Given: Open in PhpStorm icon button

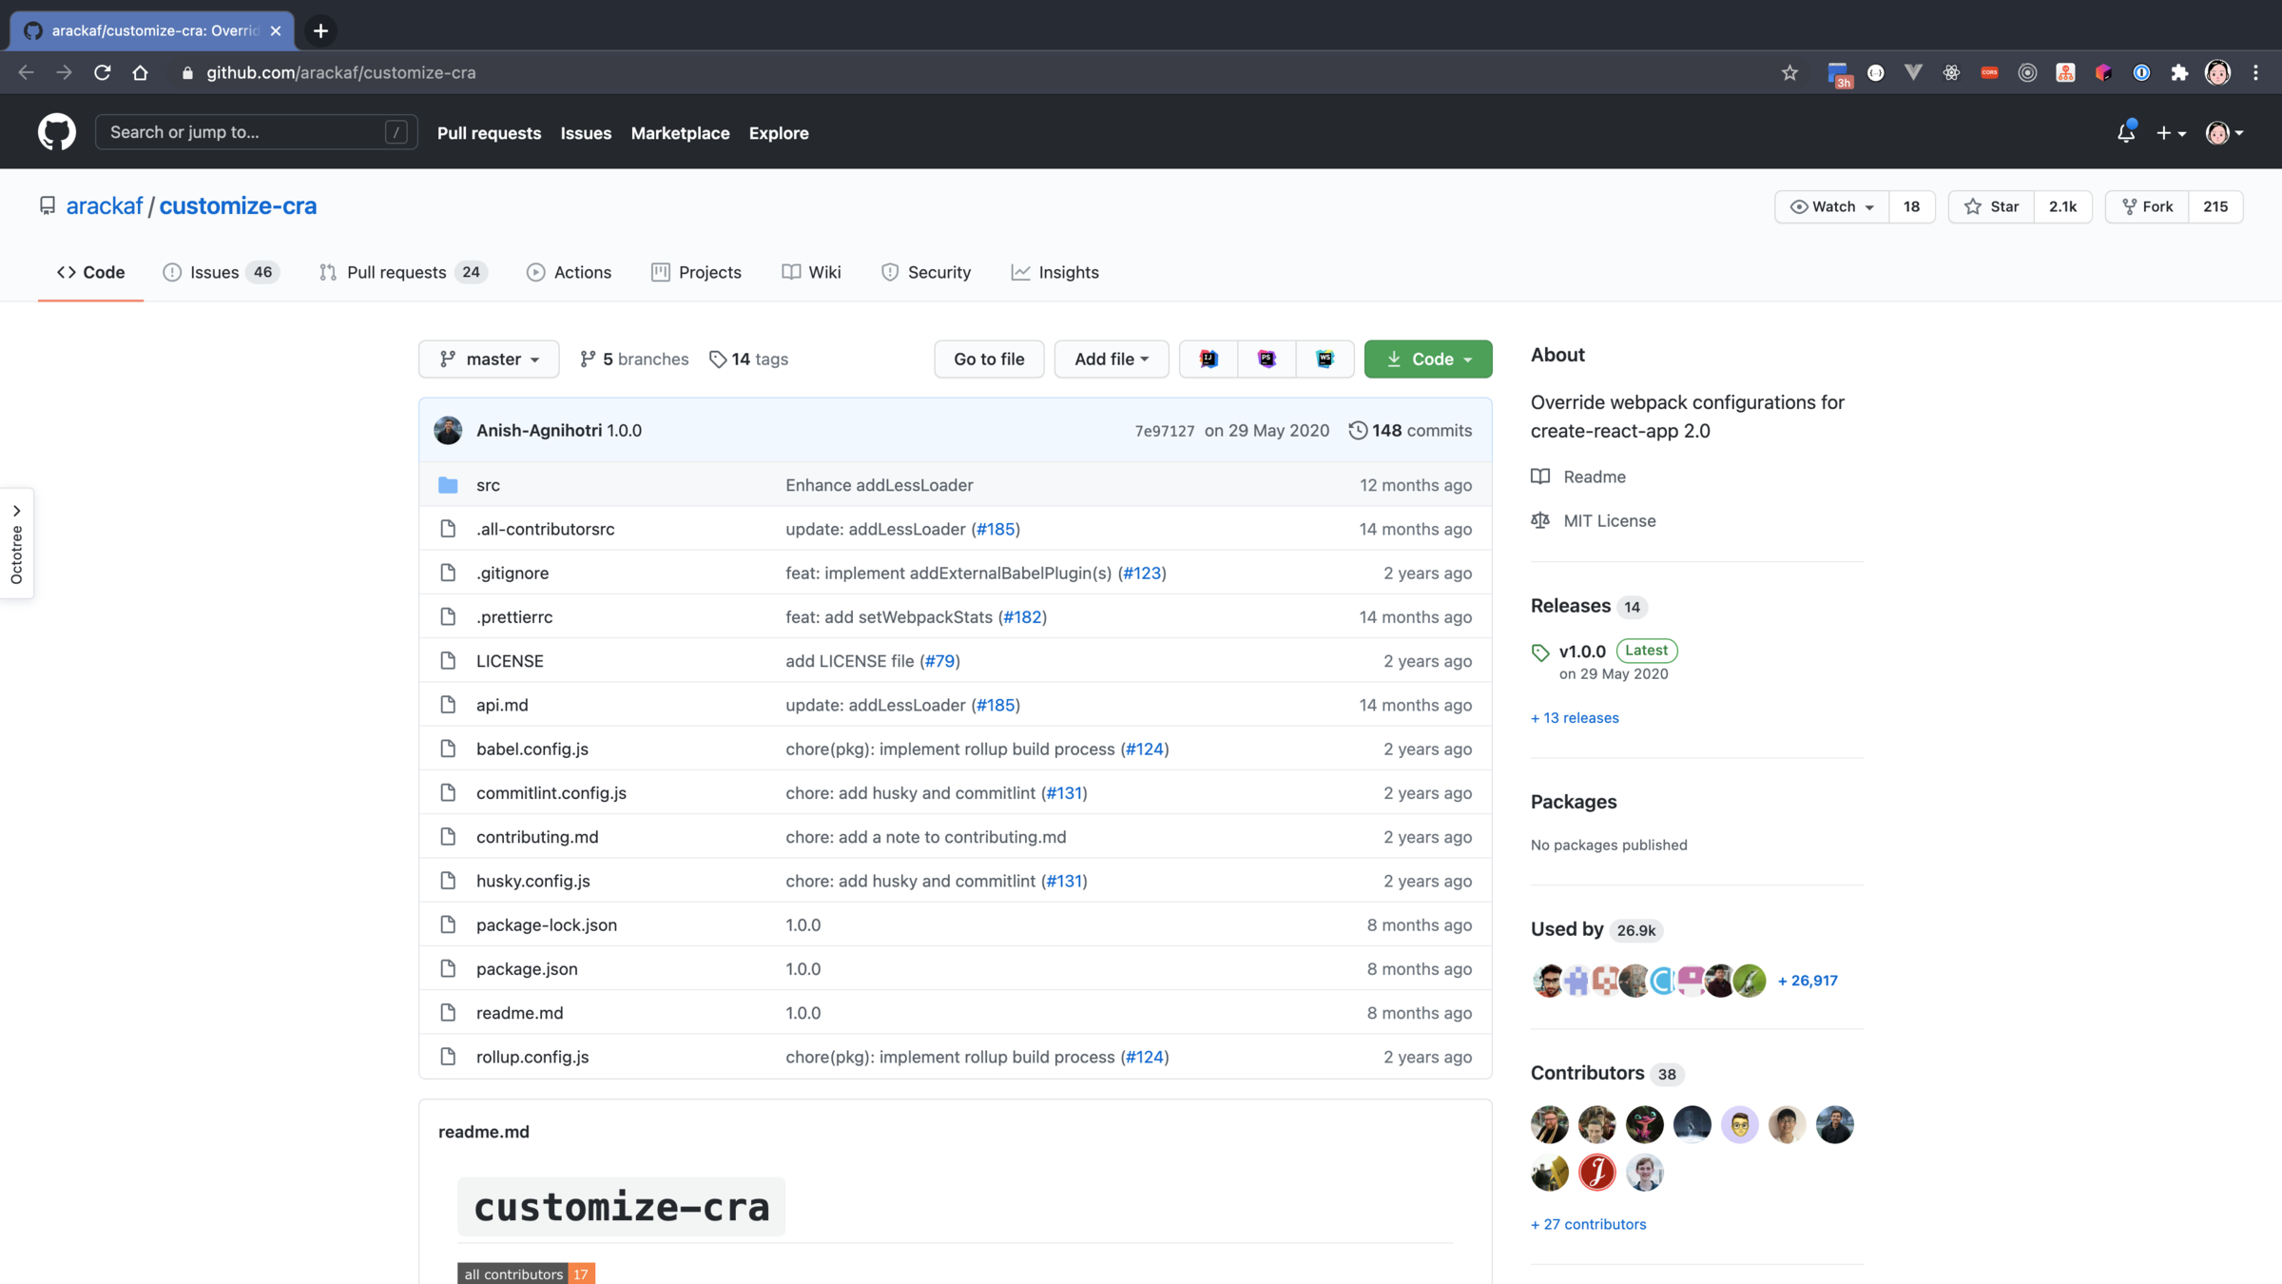Looking at the screenshot, I should tap(1267, 359).
